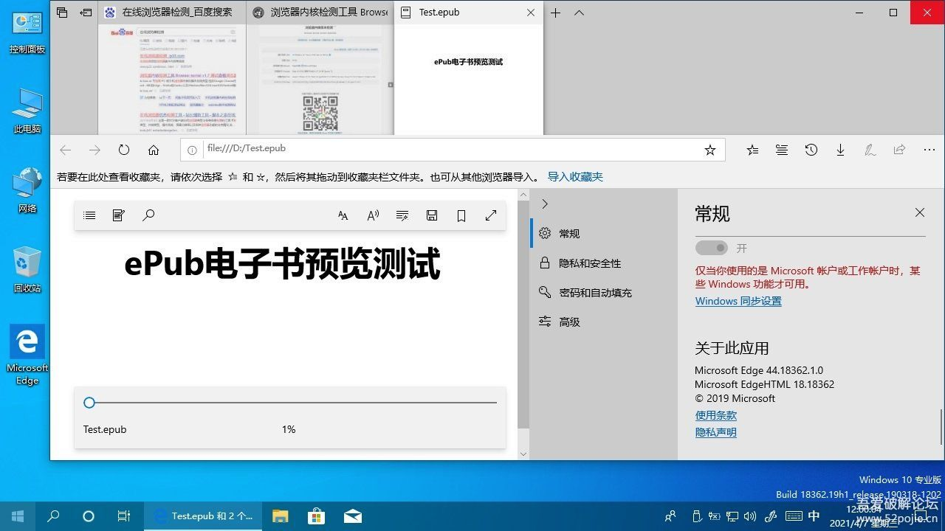Open 隐私和安全性 settings section

coord(604,263)
